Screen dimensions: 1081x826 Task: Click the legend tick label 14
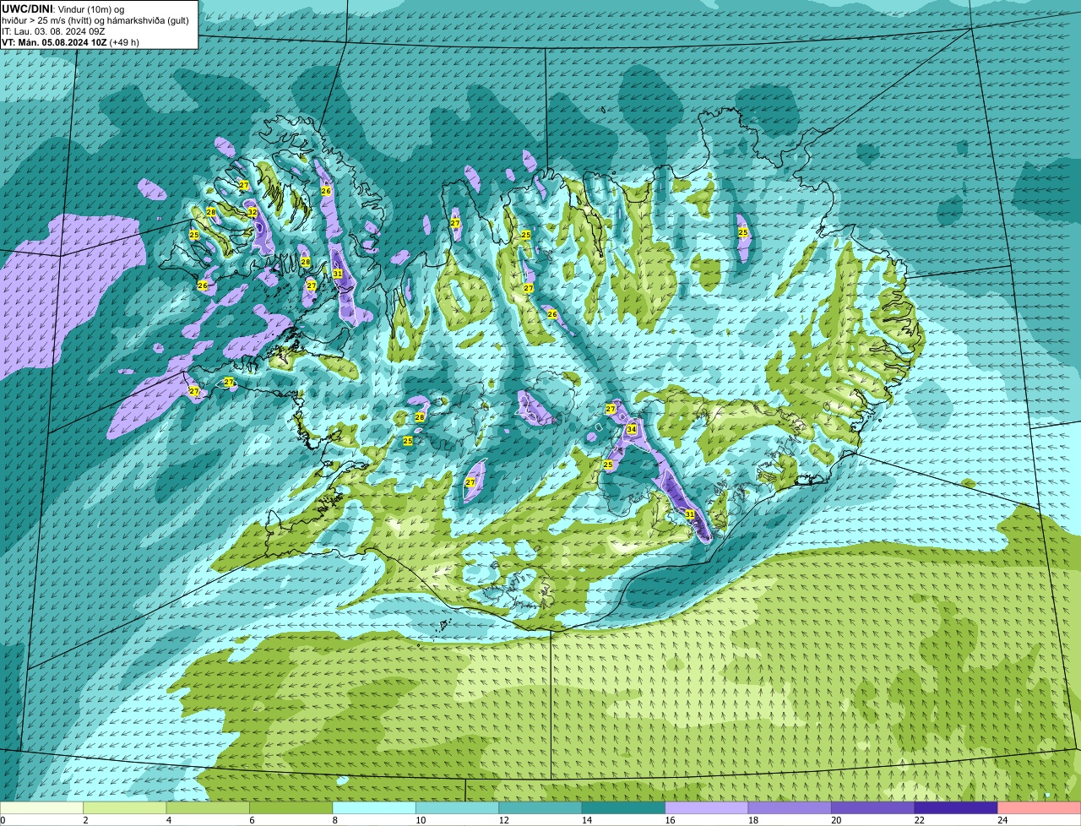[586, 820]
